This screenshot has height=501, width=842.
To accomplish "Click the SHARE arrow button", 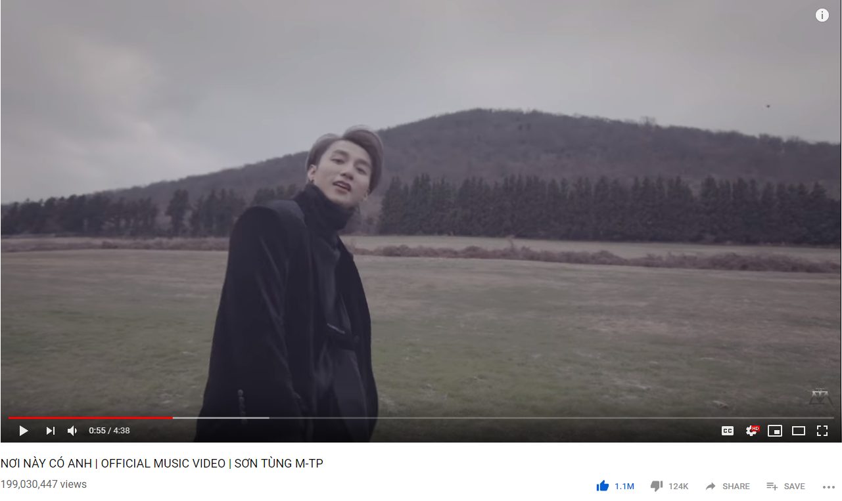I will coord(728,486).
